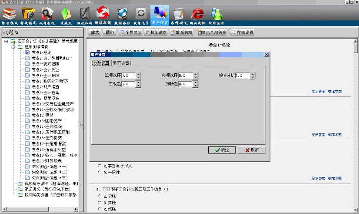The image size is (359, 214).
Task: Switch to 分数设置 tab in dialog
Action: (102, 63)
